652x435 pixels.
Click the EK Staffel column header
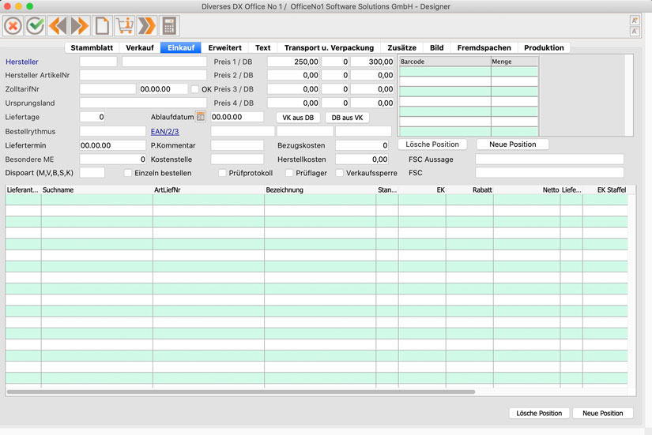click(605, 190)
